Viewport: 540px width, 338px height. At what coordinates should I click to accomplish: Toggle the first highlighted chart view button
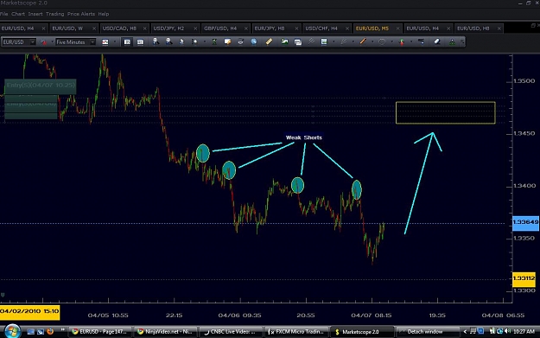pyautogui.click(x=127, y=42)
